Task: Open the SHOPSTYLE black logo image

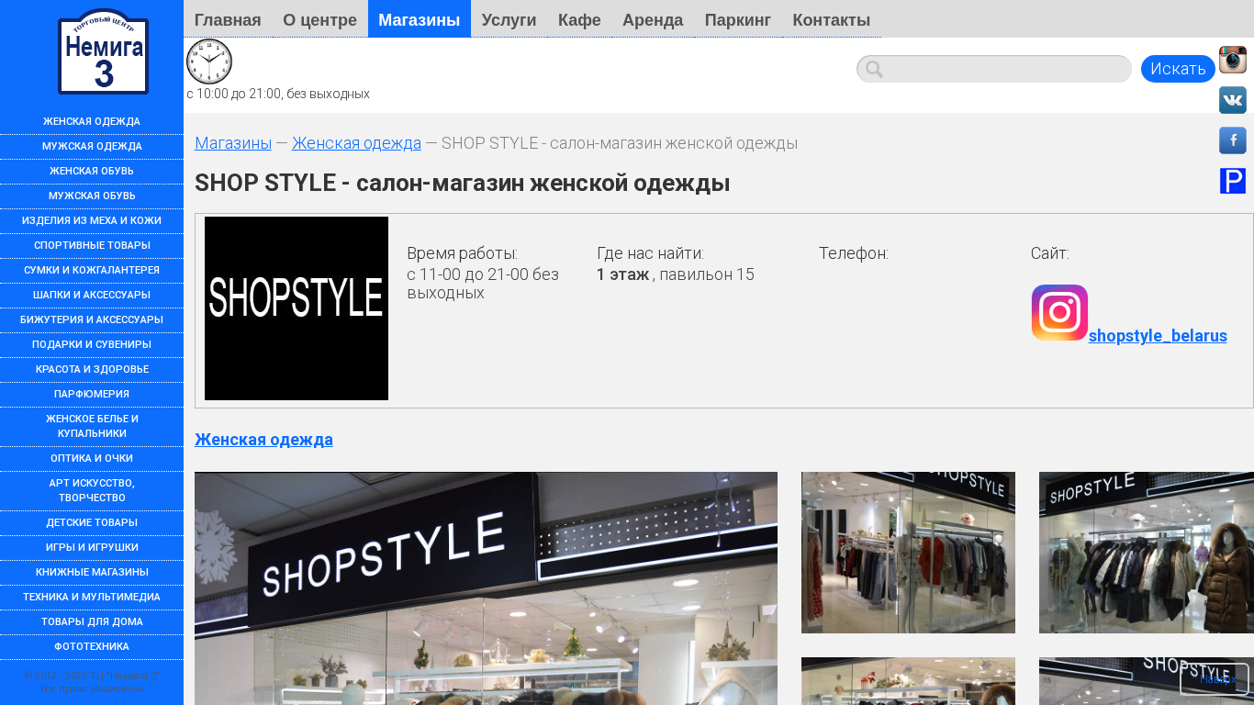Action: point(297,308)
